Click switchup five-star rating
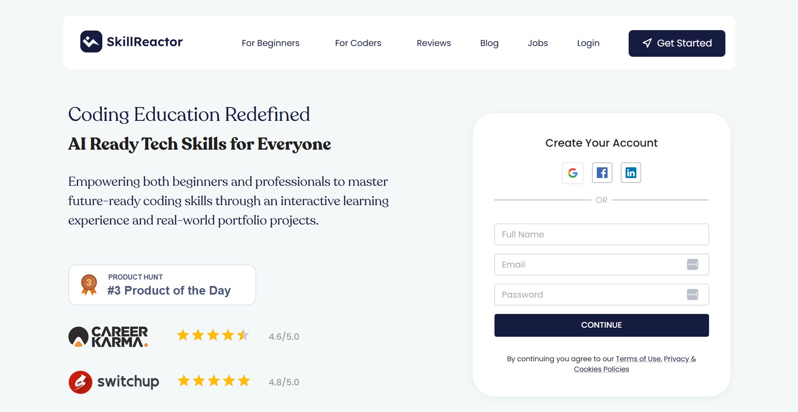 click(214, 381)
